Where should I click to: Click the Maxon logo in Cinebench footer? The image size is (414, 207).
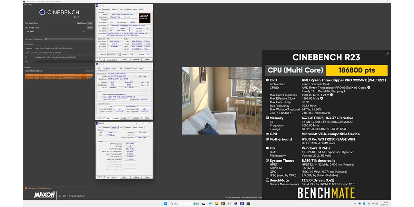(45, 195)
